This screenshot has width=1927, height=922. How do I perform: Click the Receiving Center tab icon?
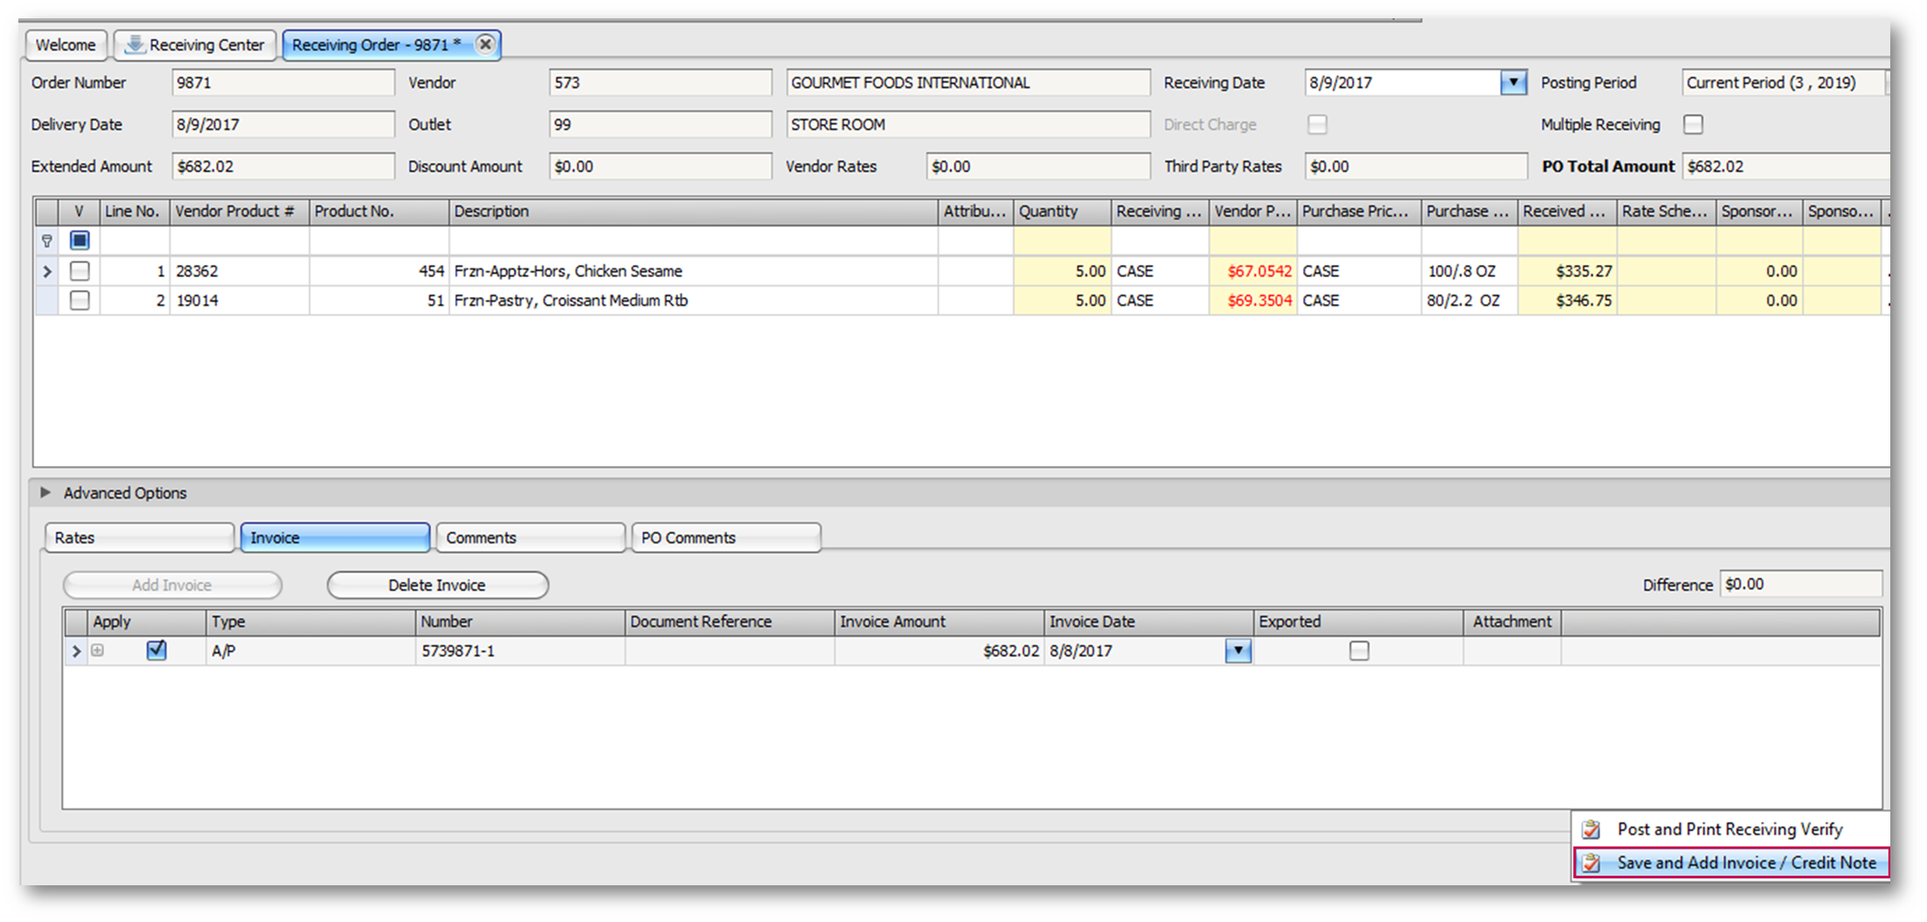pos(134,45)
